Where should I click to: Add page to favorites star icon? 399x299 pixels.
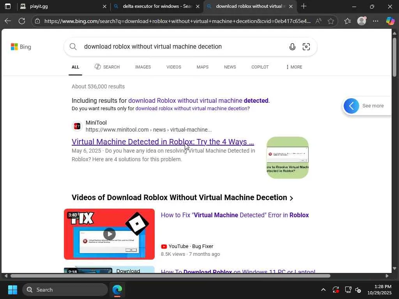[330, 21]
